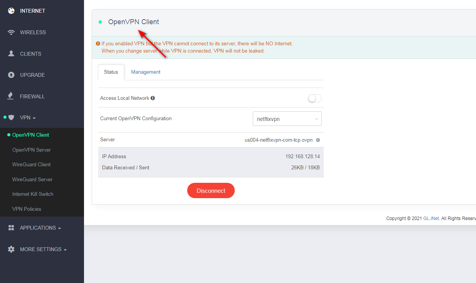
Task: Click the Upgrade arrow icon
Action: coord(11,75)
